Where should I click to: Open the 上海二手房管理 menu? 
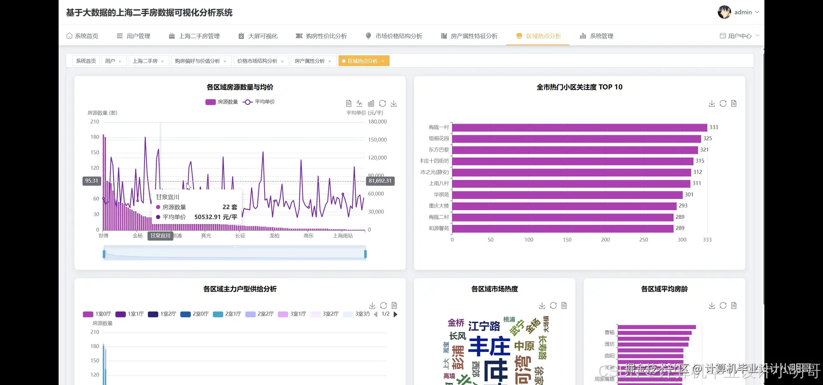[194, 36]
